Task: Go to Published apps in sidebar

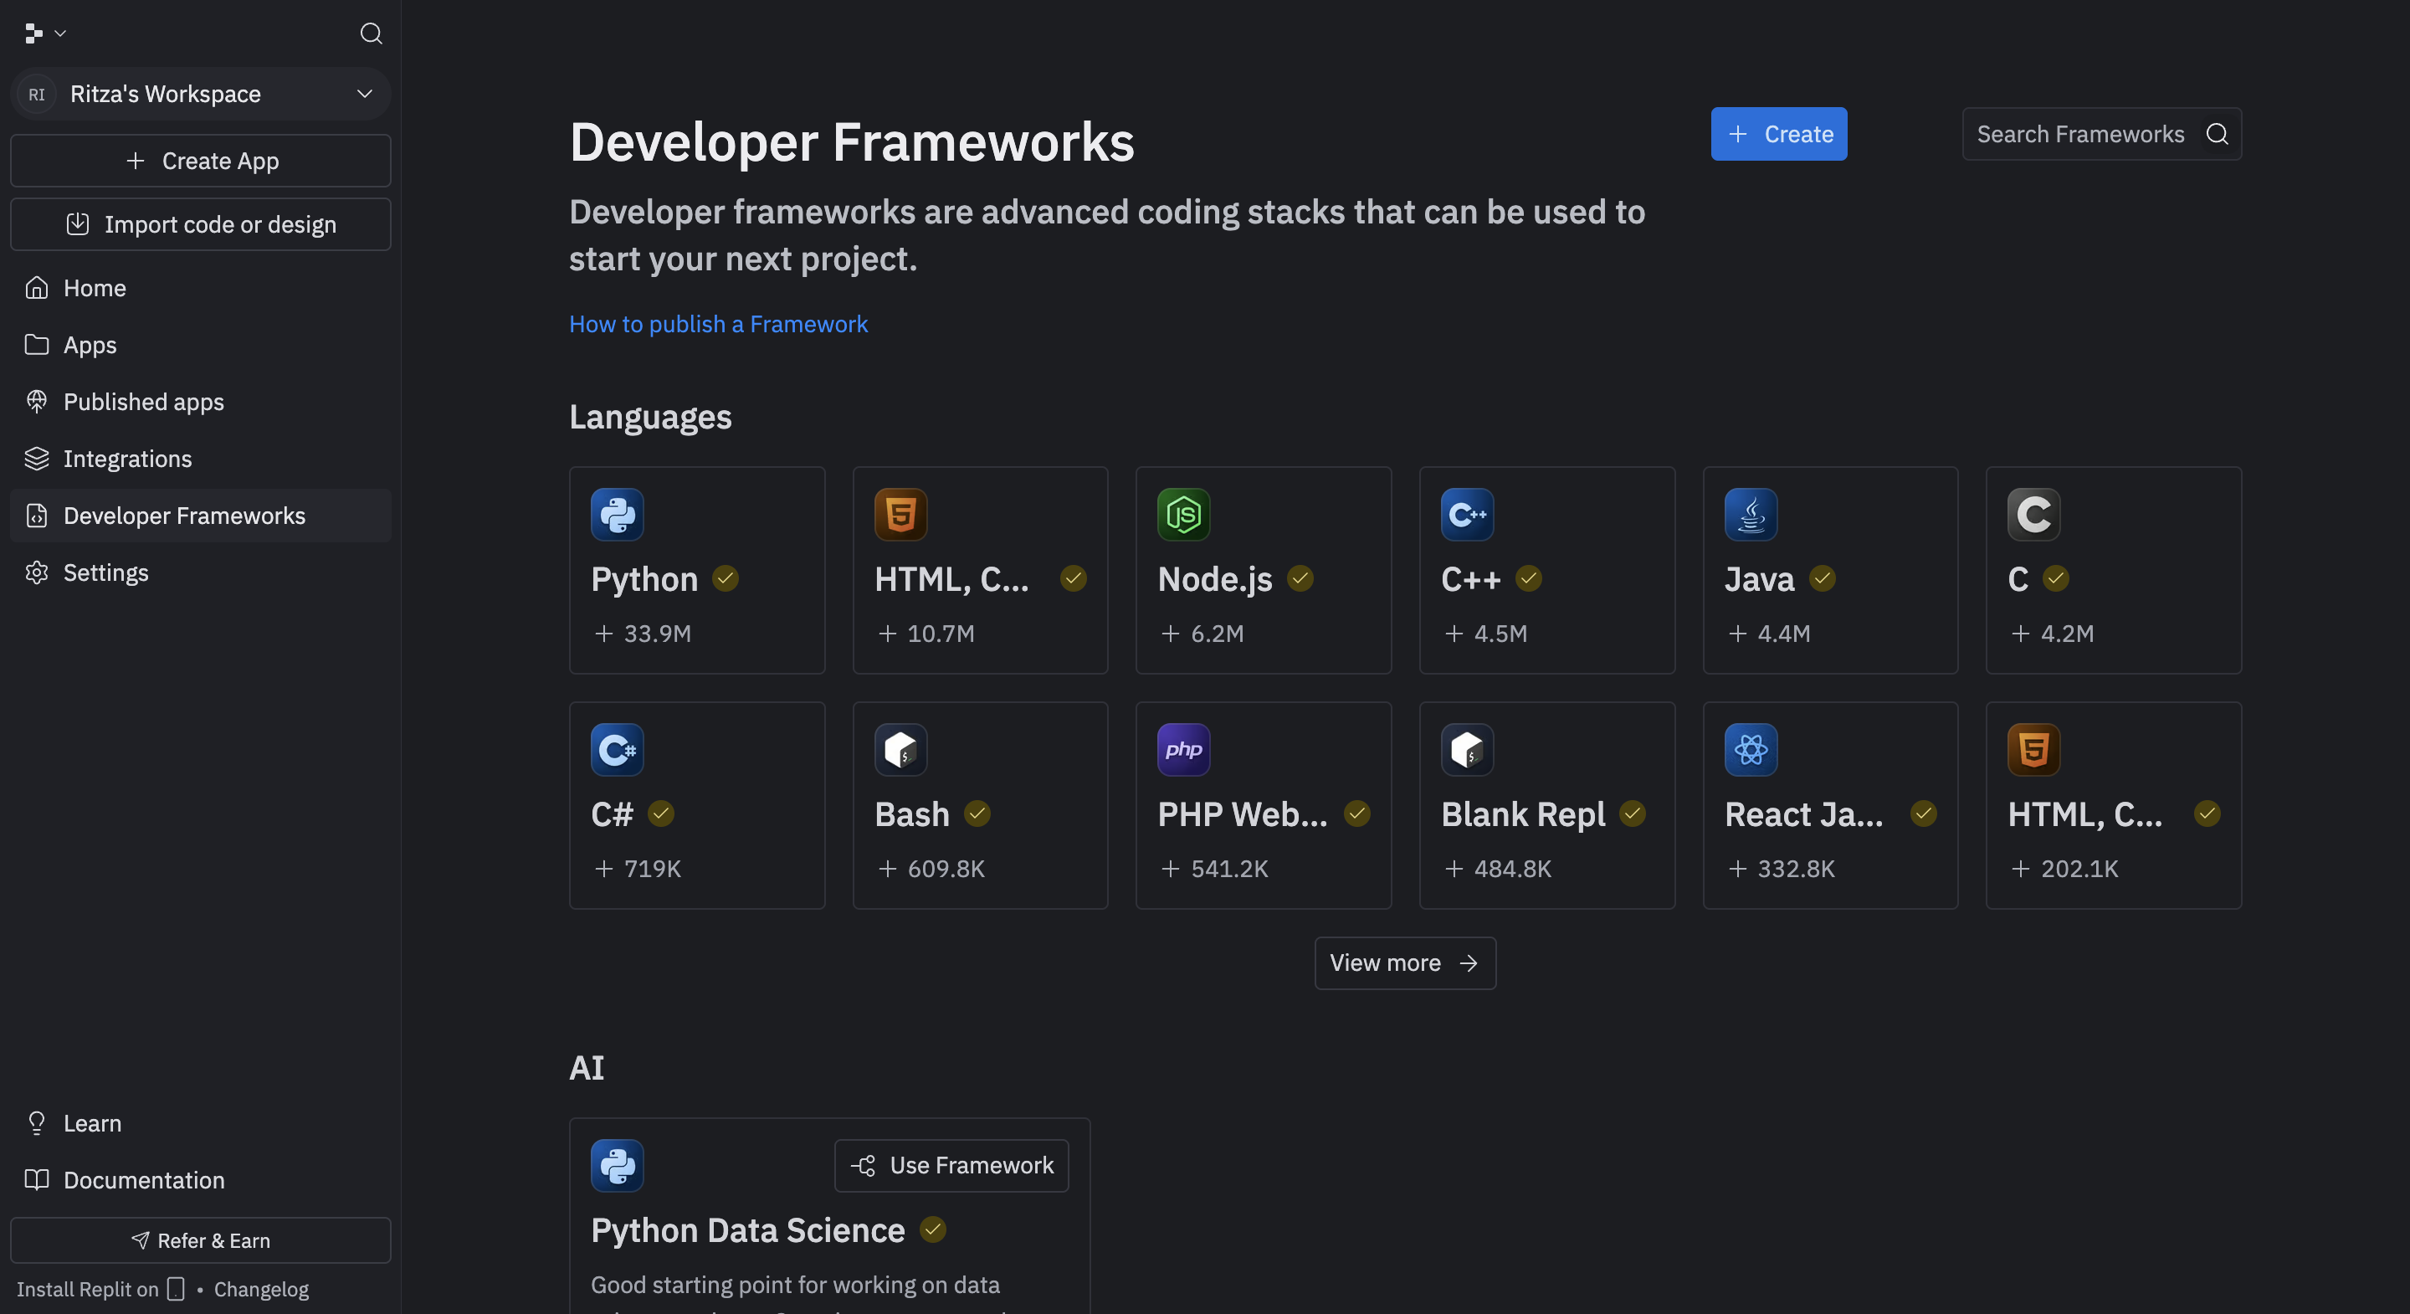Action: point(143,402)
